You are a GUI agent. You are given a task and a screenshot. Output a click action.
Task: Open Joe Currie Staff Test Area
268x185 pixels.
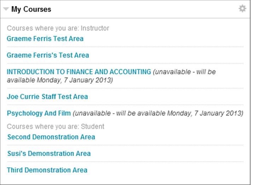(47, 96)
